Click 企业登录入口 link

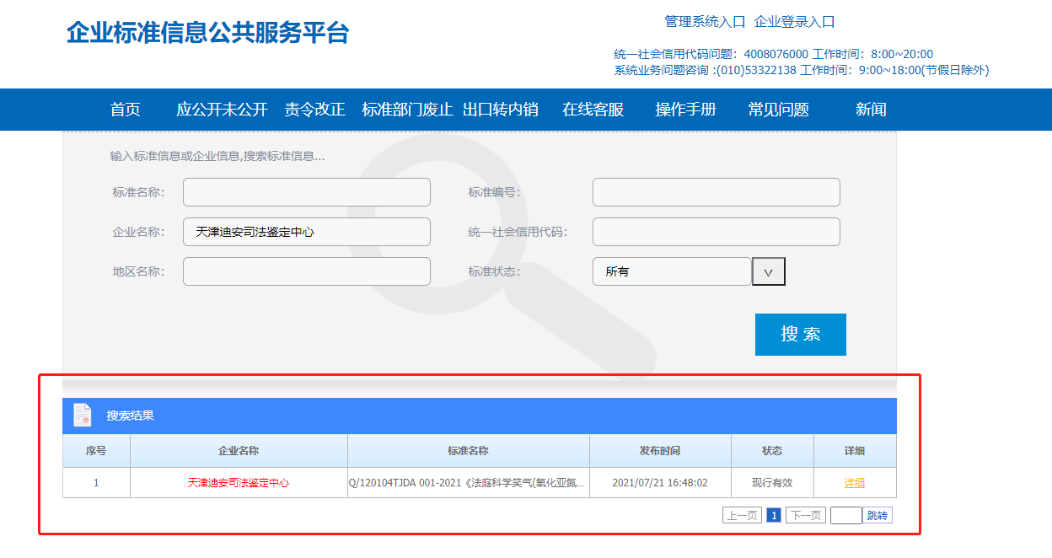[x=795, y=22]
